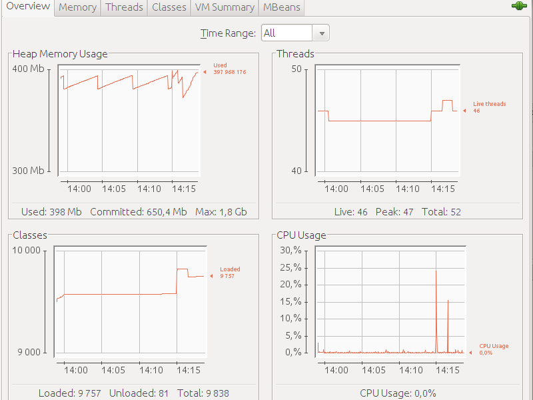Click the Time Range field showing All

[286, 33]
